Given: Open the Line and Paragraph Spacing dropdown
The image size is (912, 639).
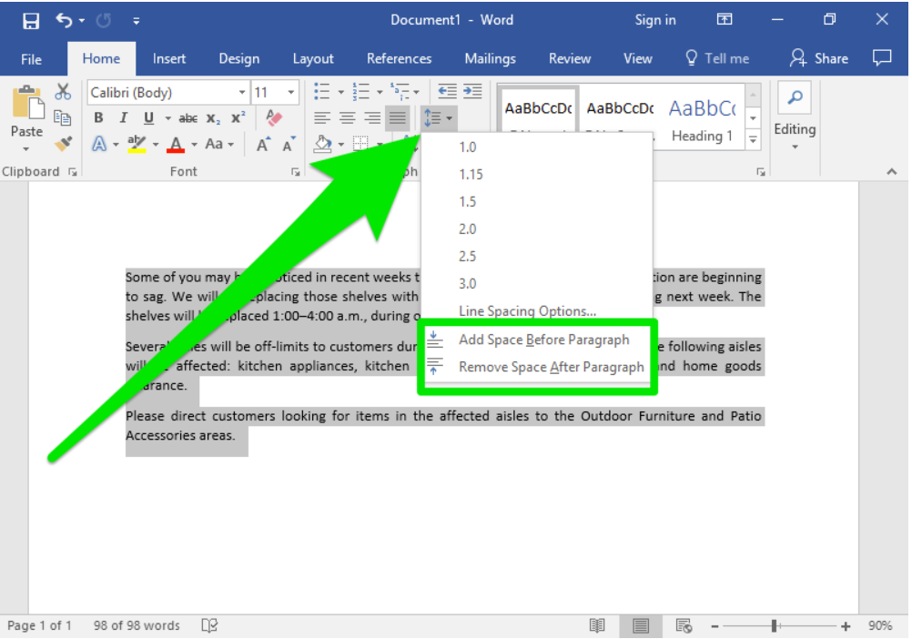Looking at the screenshot, I should 438,117.
